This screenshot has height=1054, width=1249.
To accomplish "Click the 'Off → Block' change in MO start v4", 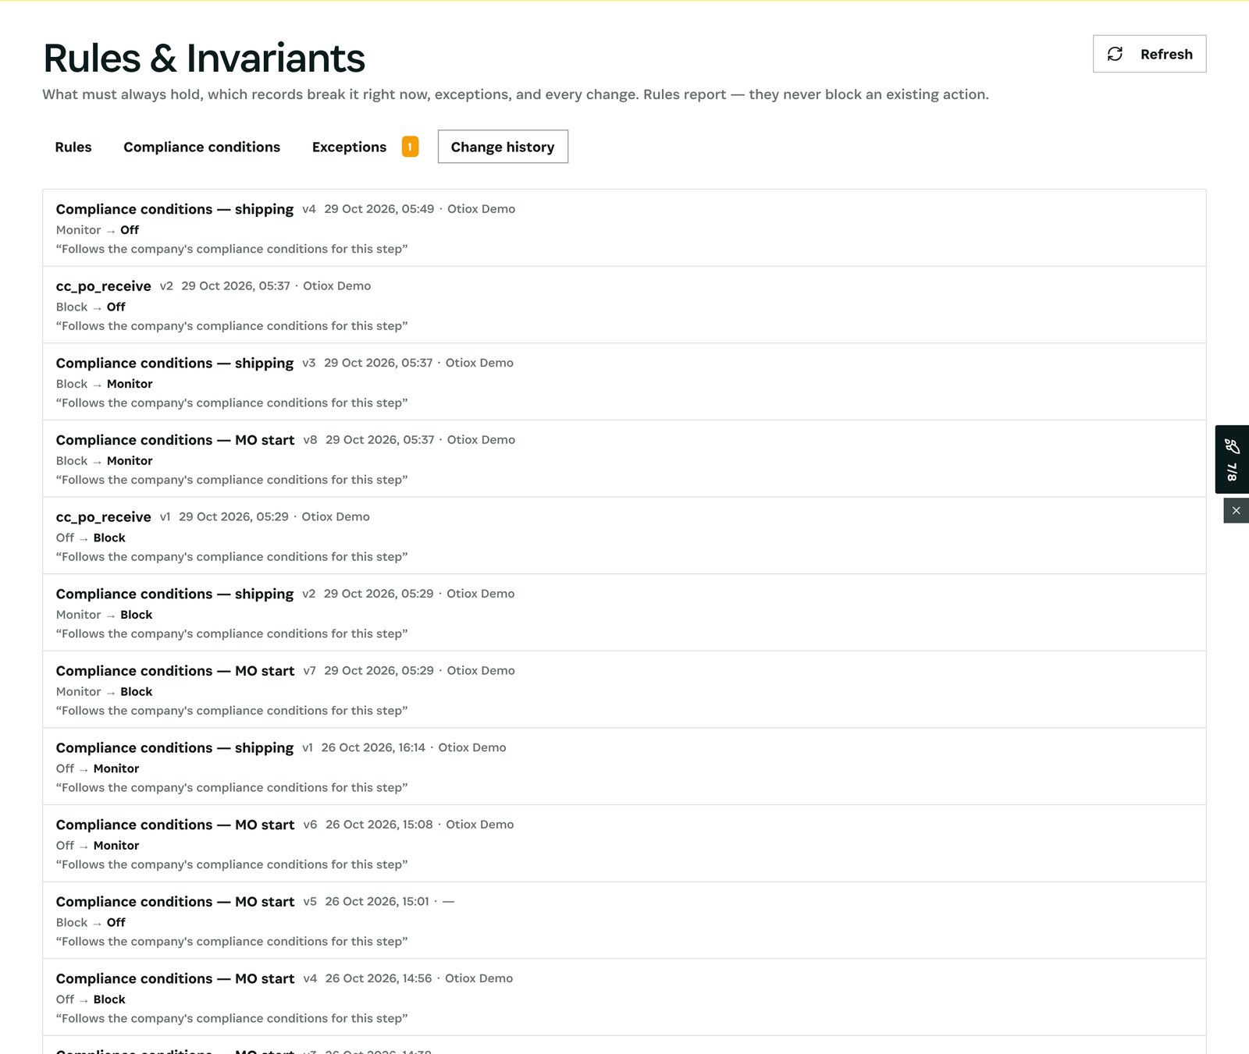I will (91, 999).
